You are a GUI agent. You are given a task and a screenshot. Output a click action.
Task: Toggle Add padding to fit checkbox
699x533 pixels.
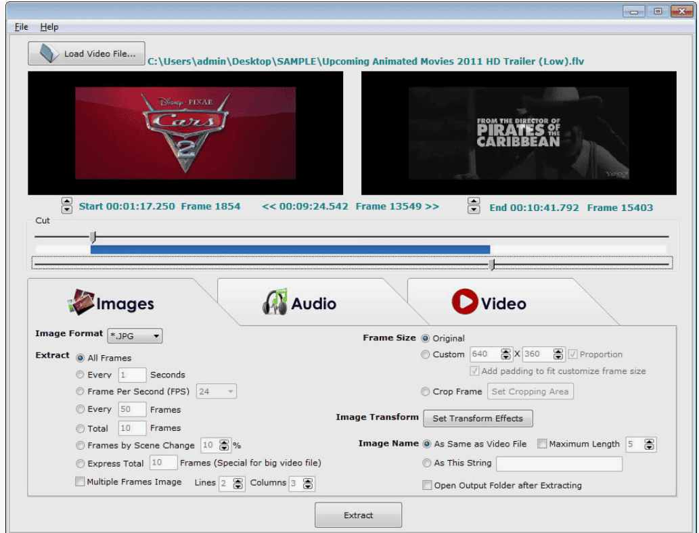[475, 371]
